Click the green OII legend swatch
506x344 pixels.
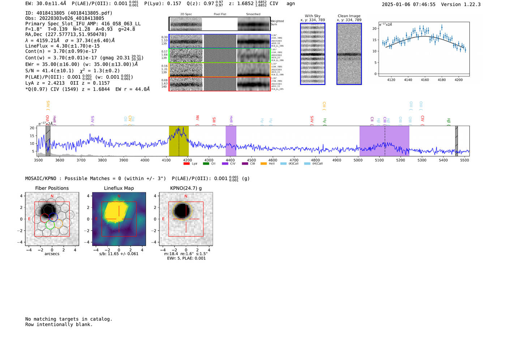coord(206,164)
